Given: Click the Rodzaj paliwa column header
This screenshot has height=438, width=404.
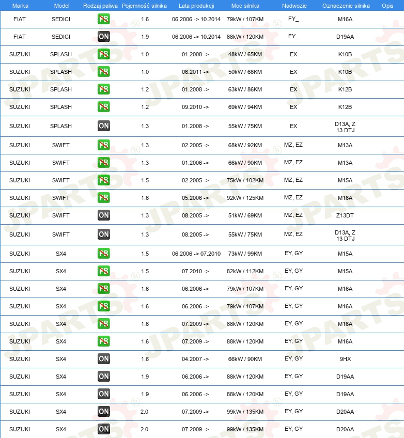Looking at the screenshot, I should (100, 6).
